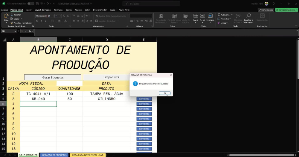Click the borders icon in Fonte group

52,21
